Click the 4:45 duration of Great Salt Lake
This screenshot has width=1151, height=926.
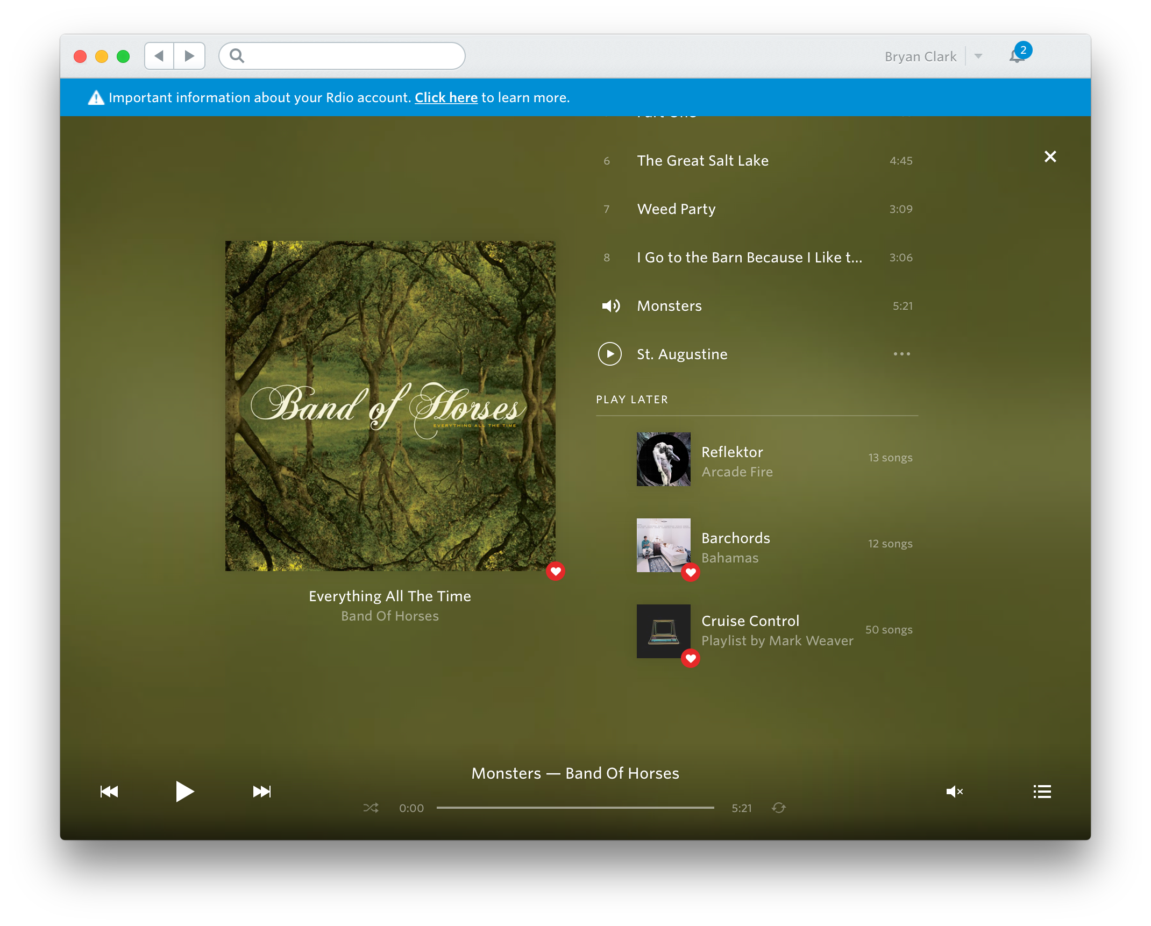click(x=901, y=161)
